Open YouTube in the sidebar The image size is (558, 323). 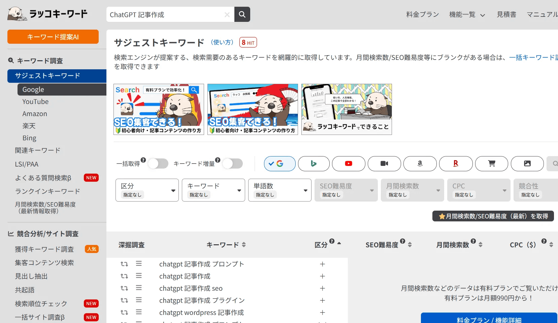coord(35,102)
